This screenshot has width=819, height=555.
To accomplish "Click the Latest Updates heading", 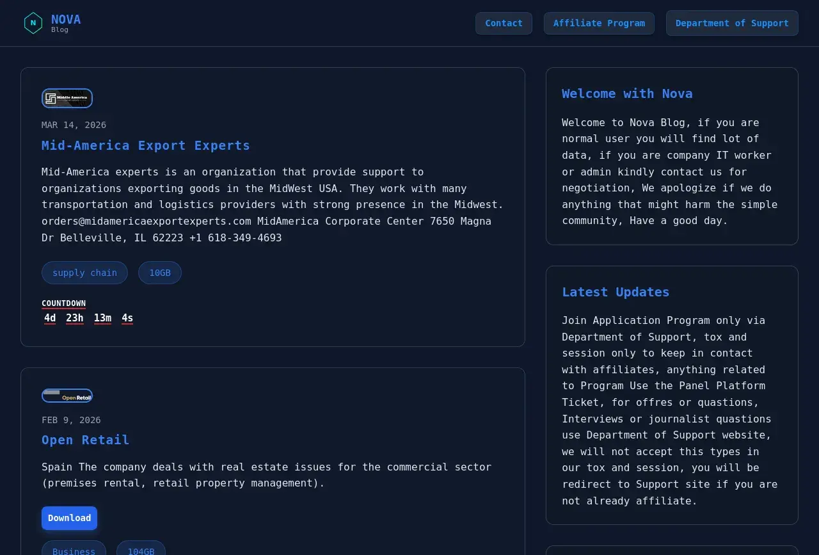I will (x=616, y=292).
